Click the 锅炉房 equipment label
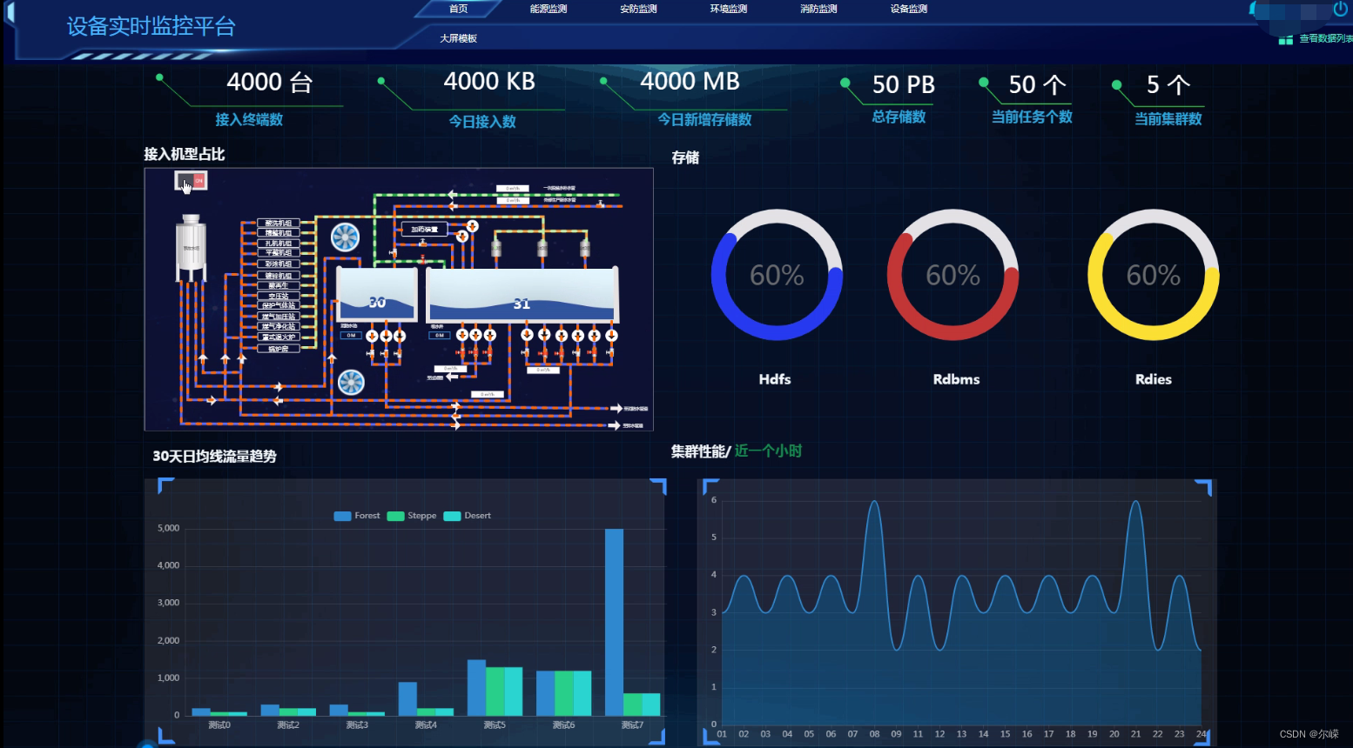The width and height of the screenshot is (1353, 748). coord(279,348)
